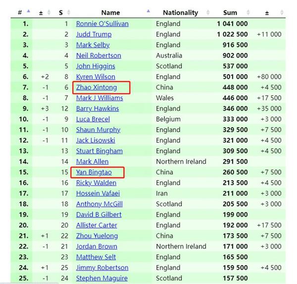The width and height of the screenshot is (297, 284).
Task: Click the Nationality column header
Action: pos(181,12)
